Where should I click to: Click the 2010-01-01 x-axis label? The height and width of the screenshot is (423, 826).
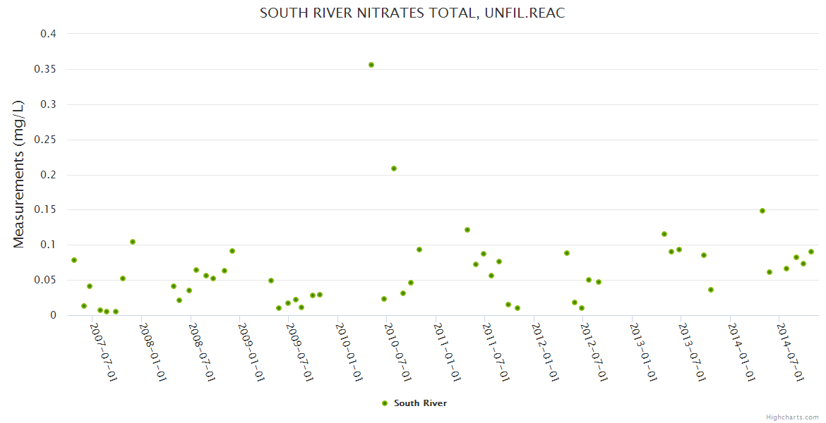[x=350, y=352]
